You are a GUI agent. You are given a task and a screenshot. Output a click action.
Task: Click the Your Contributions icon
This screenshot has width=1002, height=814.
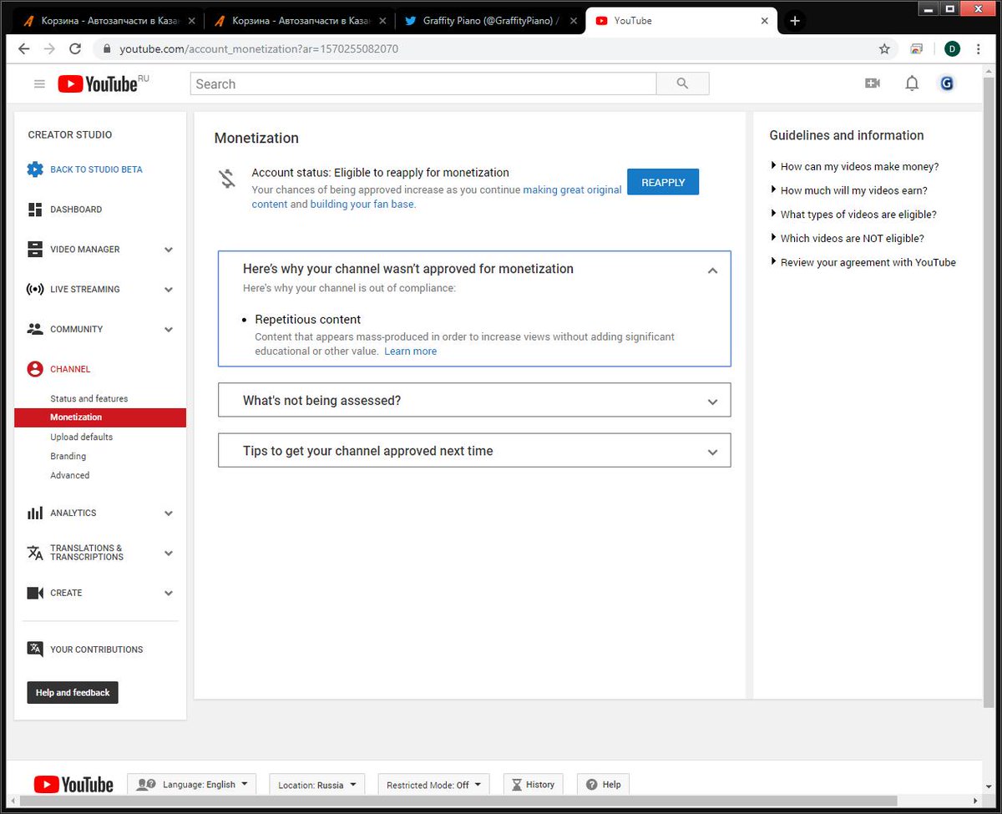pos(35,650)
